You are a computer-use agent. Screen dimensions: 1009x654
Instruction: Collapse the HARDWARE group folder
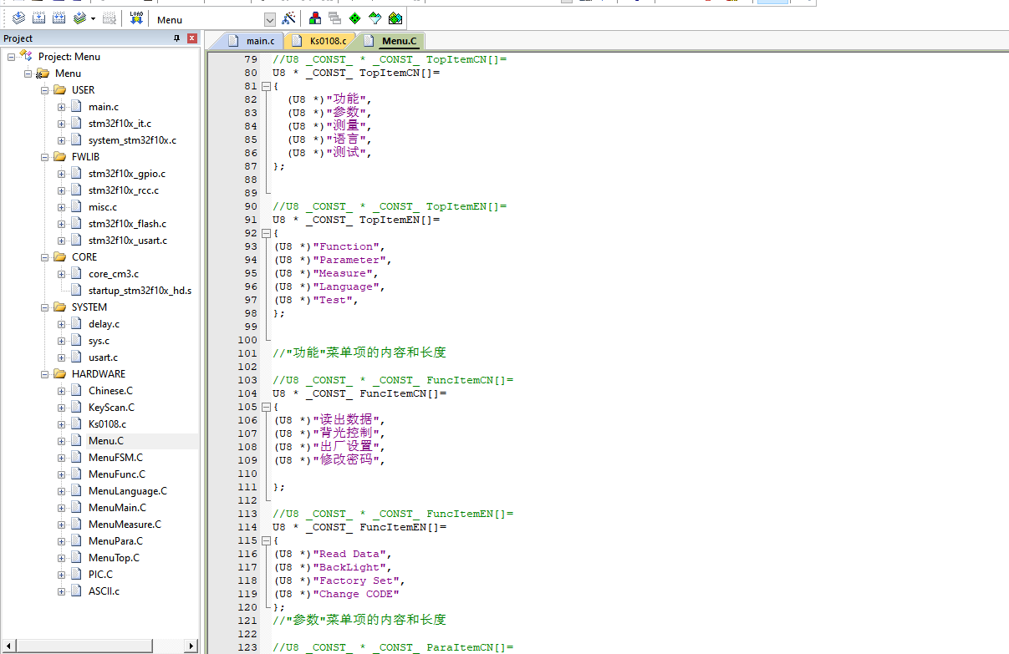point(45,374)
